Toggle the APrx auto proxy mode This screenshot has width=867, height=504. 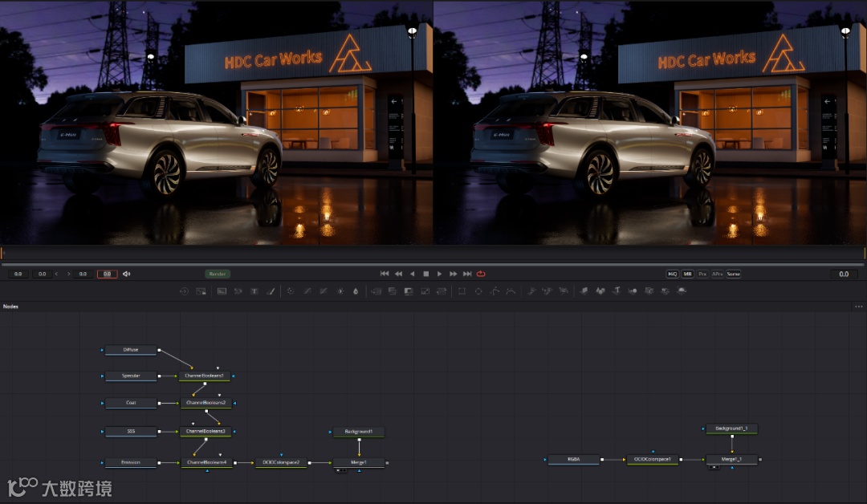click(x=717, y=274)
